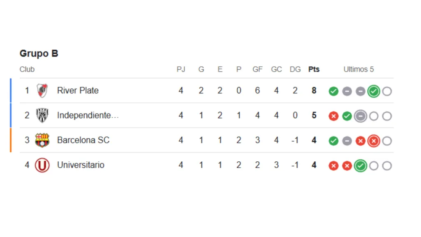
Task: Click the Grupo B heading
Action: (39, 53)
